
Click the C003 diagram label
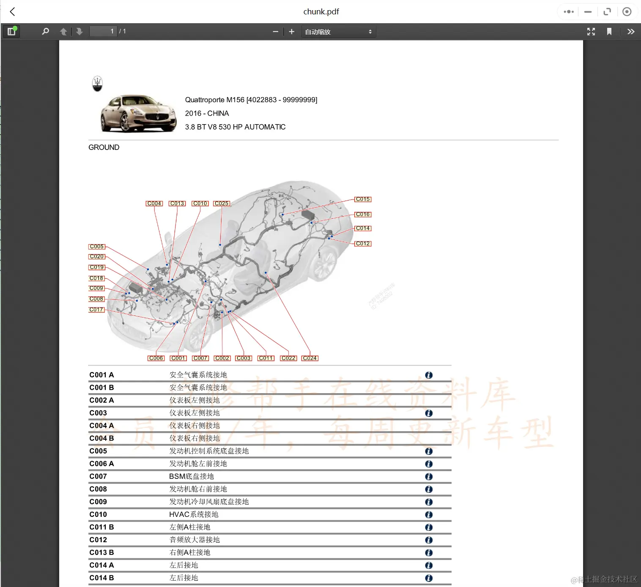(x=244, y=358)
